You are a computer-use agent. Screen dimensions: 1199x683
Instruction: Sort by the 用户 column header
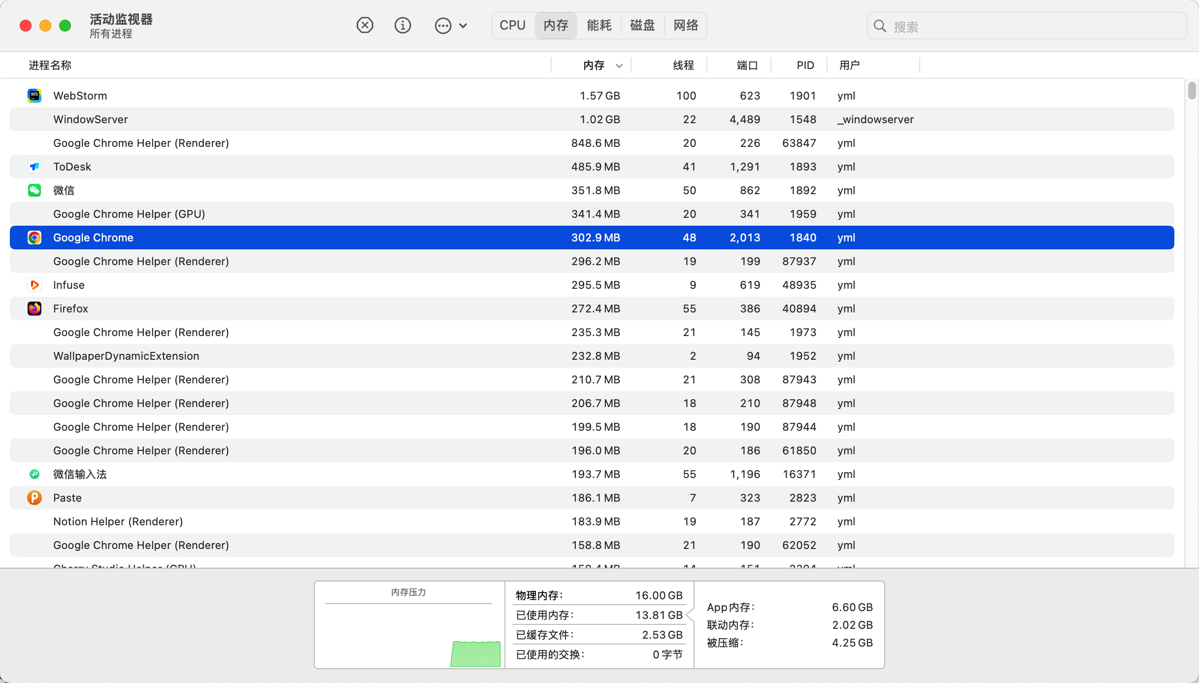point(850,65)
